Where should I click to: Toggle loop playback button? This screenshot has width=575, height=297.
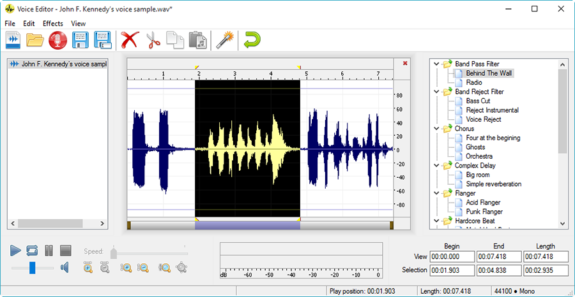(32, 250)
